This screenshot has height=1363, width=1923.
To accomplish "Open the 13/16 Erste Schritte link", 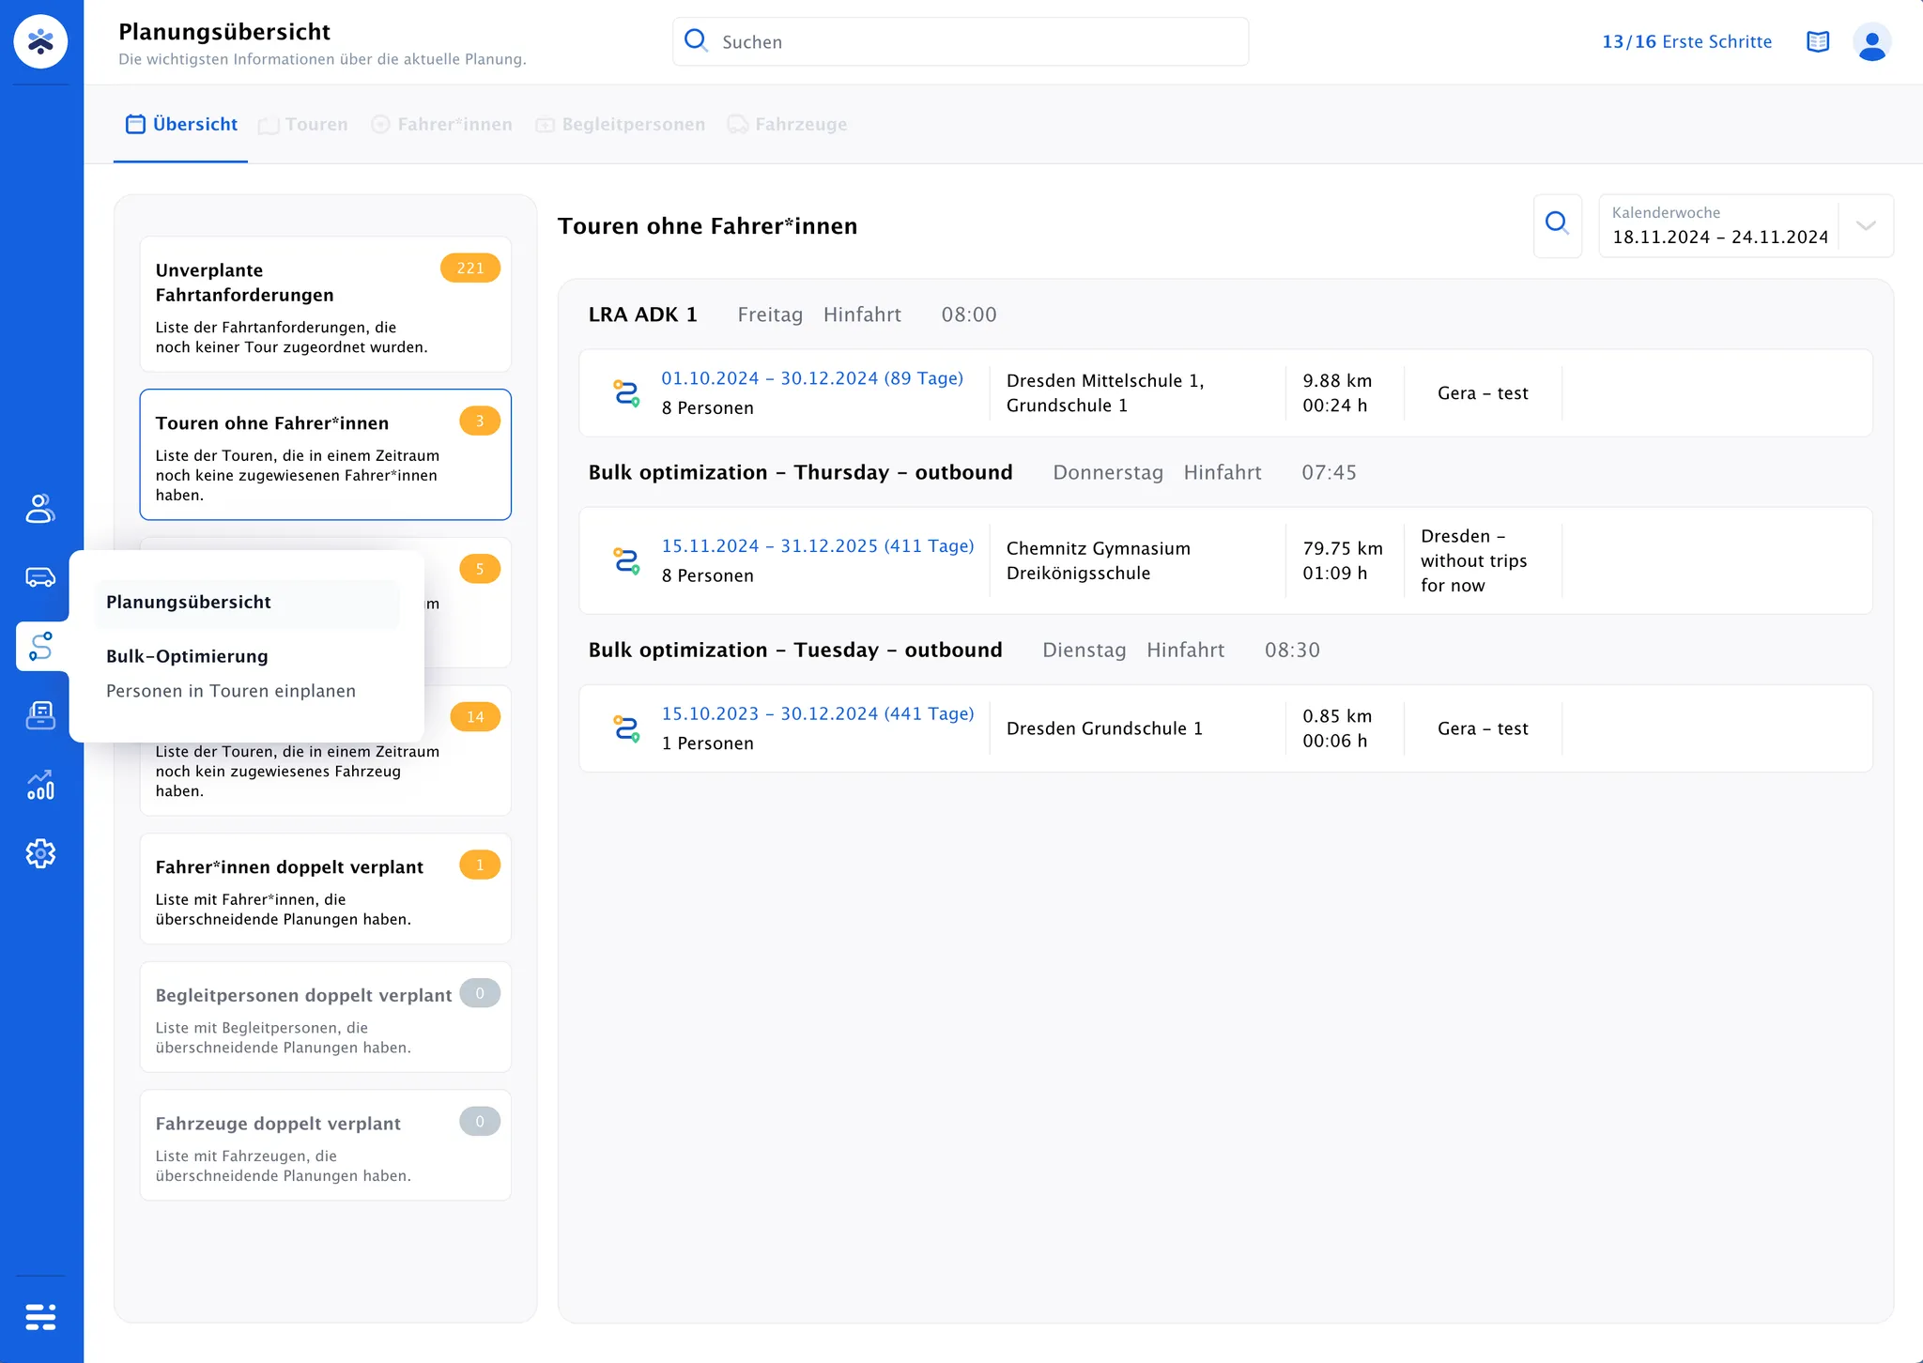I will [x=1686, y=41].
